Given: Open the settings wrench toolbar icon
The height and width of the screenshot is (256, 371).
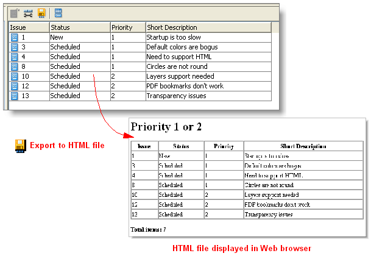Looking at the screenshot, I should tap(28, 12).
